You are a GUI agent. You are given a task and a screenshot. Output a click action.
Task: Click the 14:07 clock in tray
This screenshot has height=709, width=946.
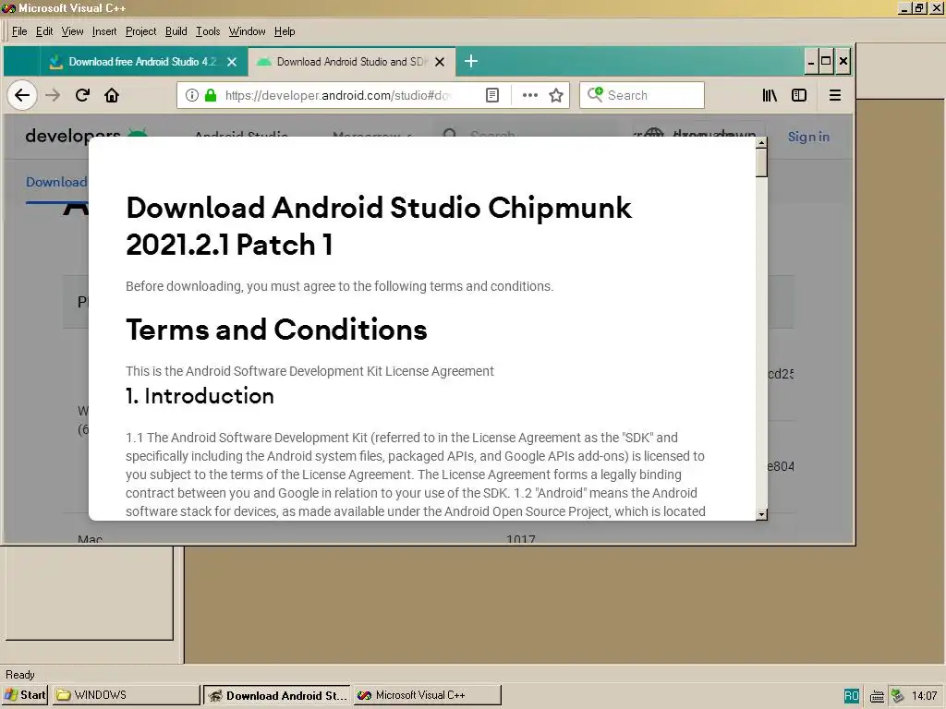[x=924, y=696]
